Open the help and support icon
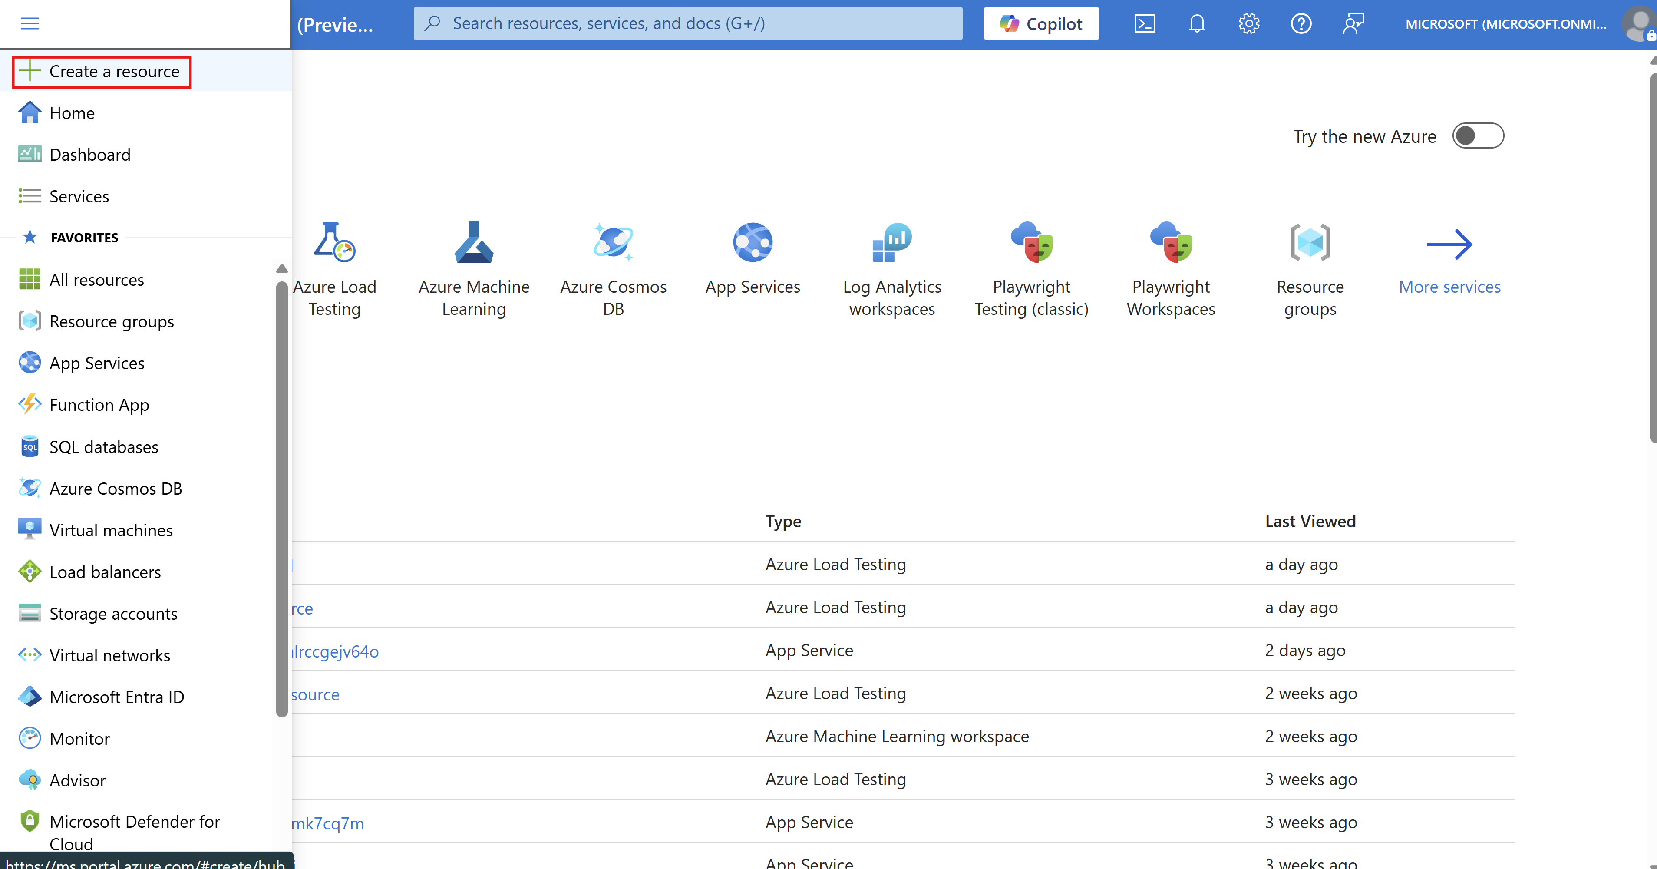The height and width of the screenshot is (869, 1657). [1301, 23]
